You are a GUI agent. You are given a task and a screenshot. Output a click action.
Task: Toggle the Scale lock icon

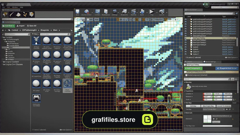pyautogui.click(x=233, y=99)
